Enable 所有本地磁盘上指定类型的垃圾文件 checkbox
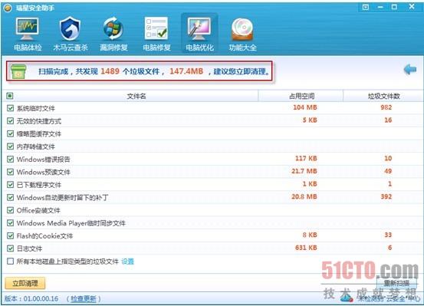The image size is (424, 306). (x=10, y=262)
